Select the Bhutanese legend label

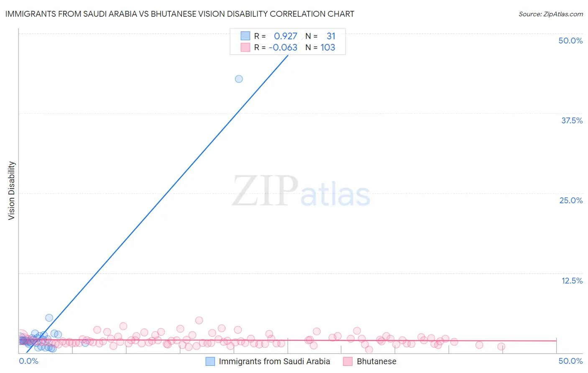376,361
